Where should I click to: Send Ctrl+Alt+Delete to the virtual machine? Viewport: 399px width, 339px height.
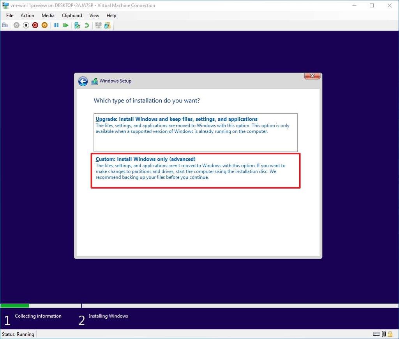[5, 25]
